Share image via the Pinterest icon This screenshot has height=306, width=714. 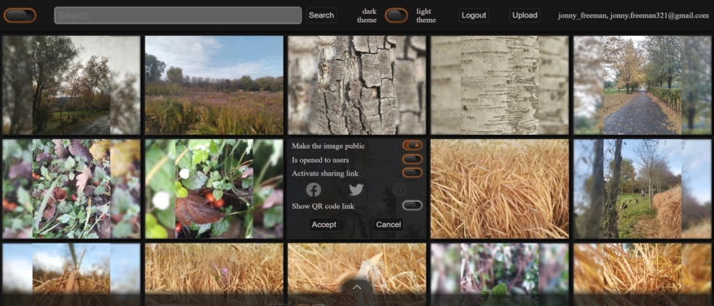click(x=399, y=189)
